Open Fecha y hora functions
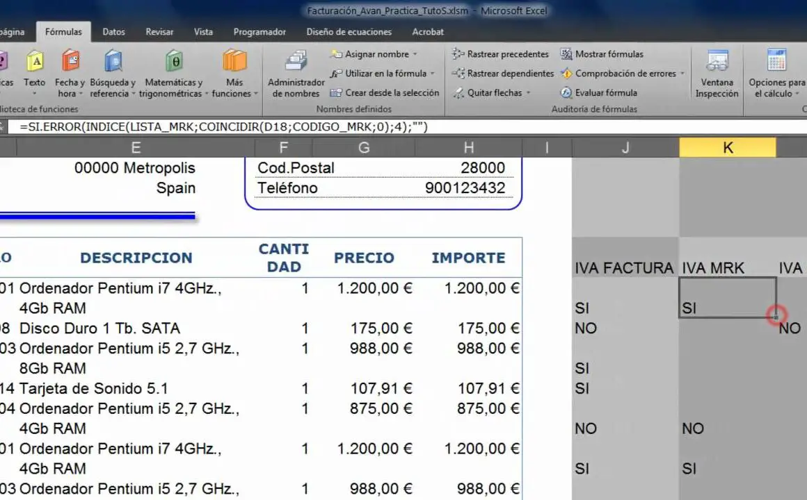Viewport: 807px width, 500px height. tap(70, 62)
